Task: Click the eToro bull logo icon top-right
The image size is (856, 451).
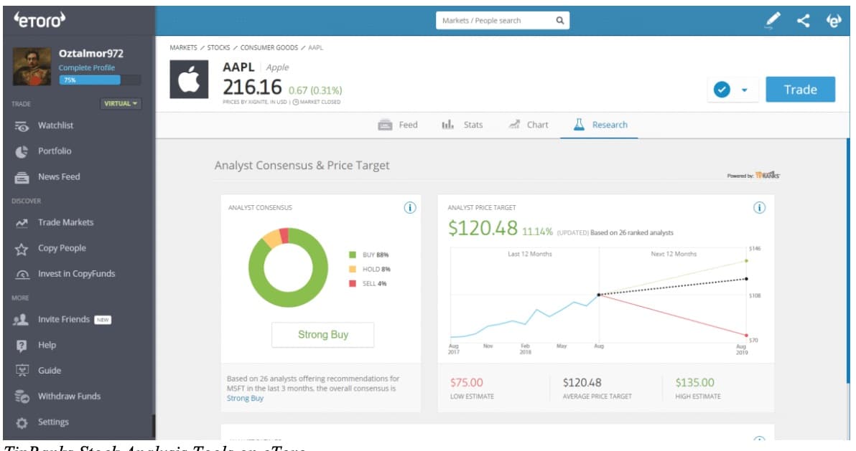Action: click(x=834, y=22)
